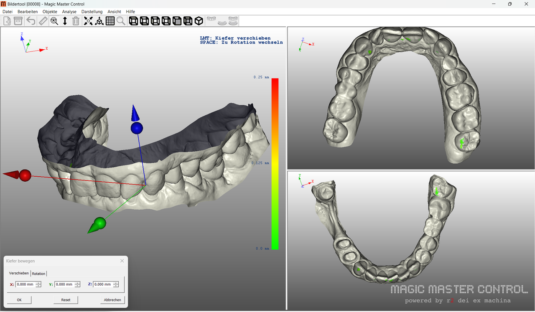The height and width of the screenshot is (312, 535).
Task: Click the eye magnifier inspect icon
Action: click(54, 21)
